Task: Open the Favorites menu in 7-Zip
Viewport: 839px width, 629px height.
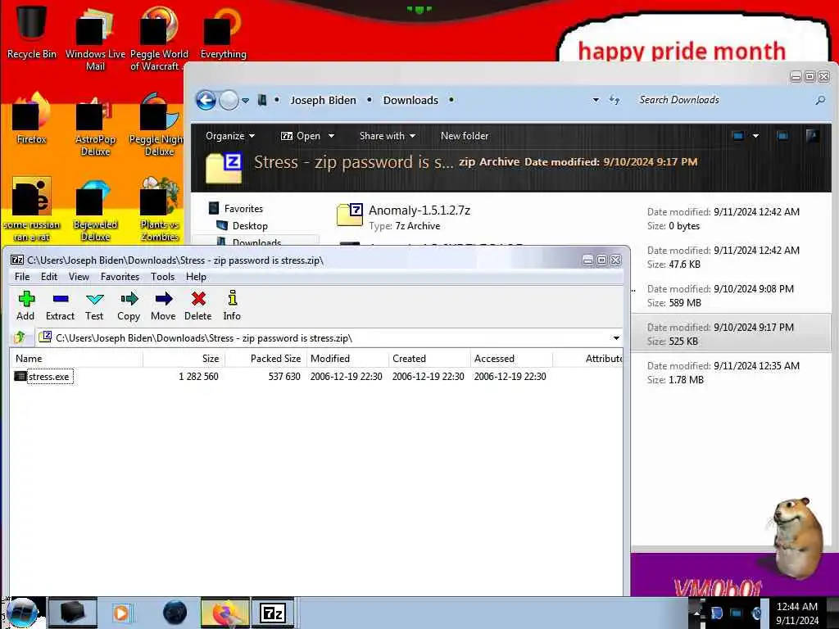Action: (120, 277)
